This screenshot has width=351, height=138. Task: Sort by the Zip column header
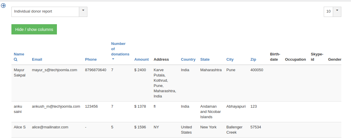click(253, 60)
